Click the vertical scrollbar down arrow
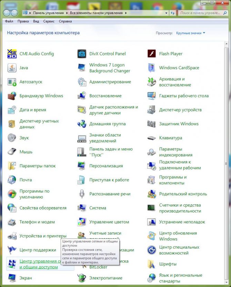 226,282
